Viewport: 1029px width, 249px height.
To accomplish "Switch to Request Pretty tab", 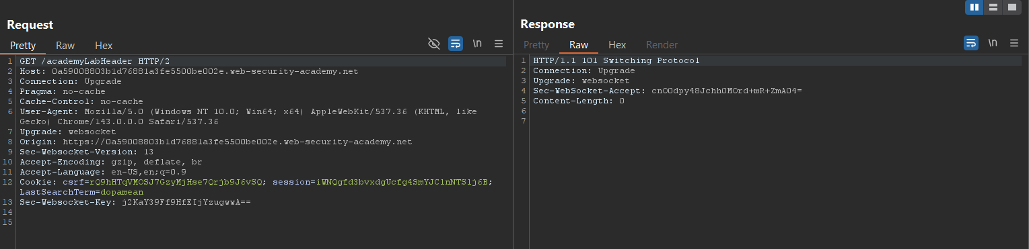I will pyautogui.click(x=22, y=45).
